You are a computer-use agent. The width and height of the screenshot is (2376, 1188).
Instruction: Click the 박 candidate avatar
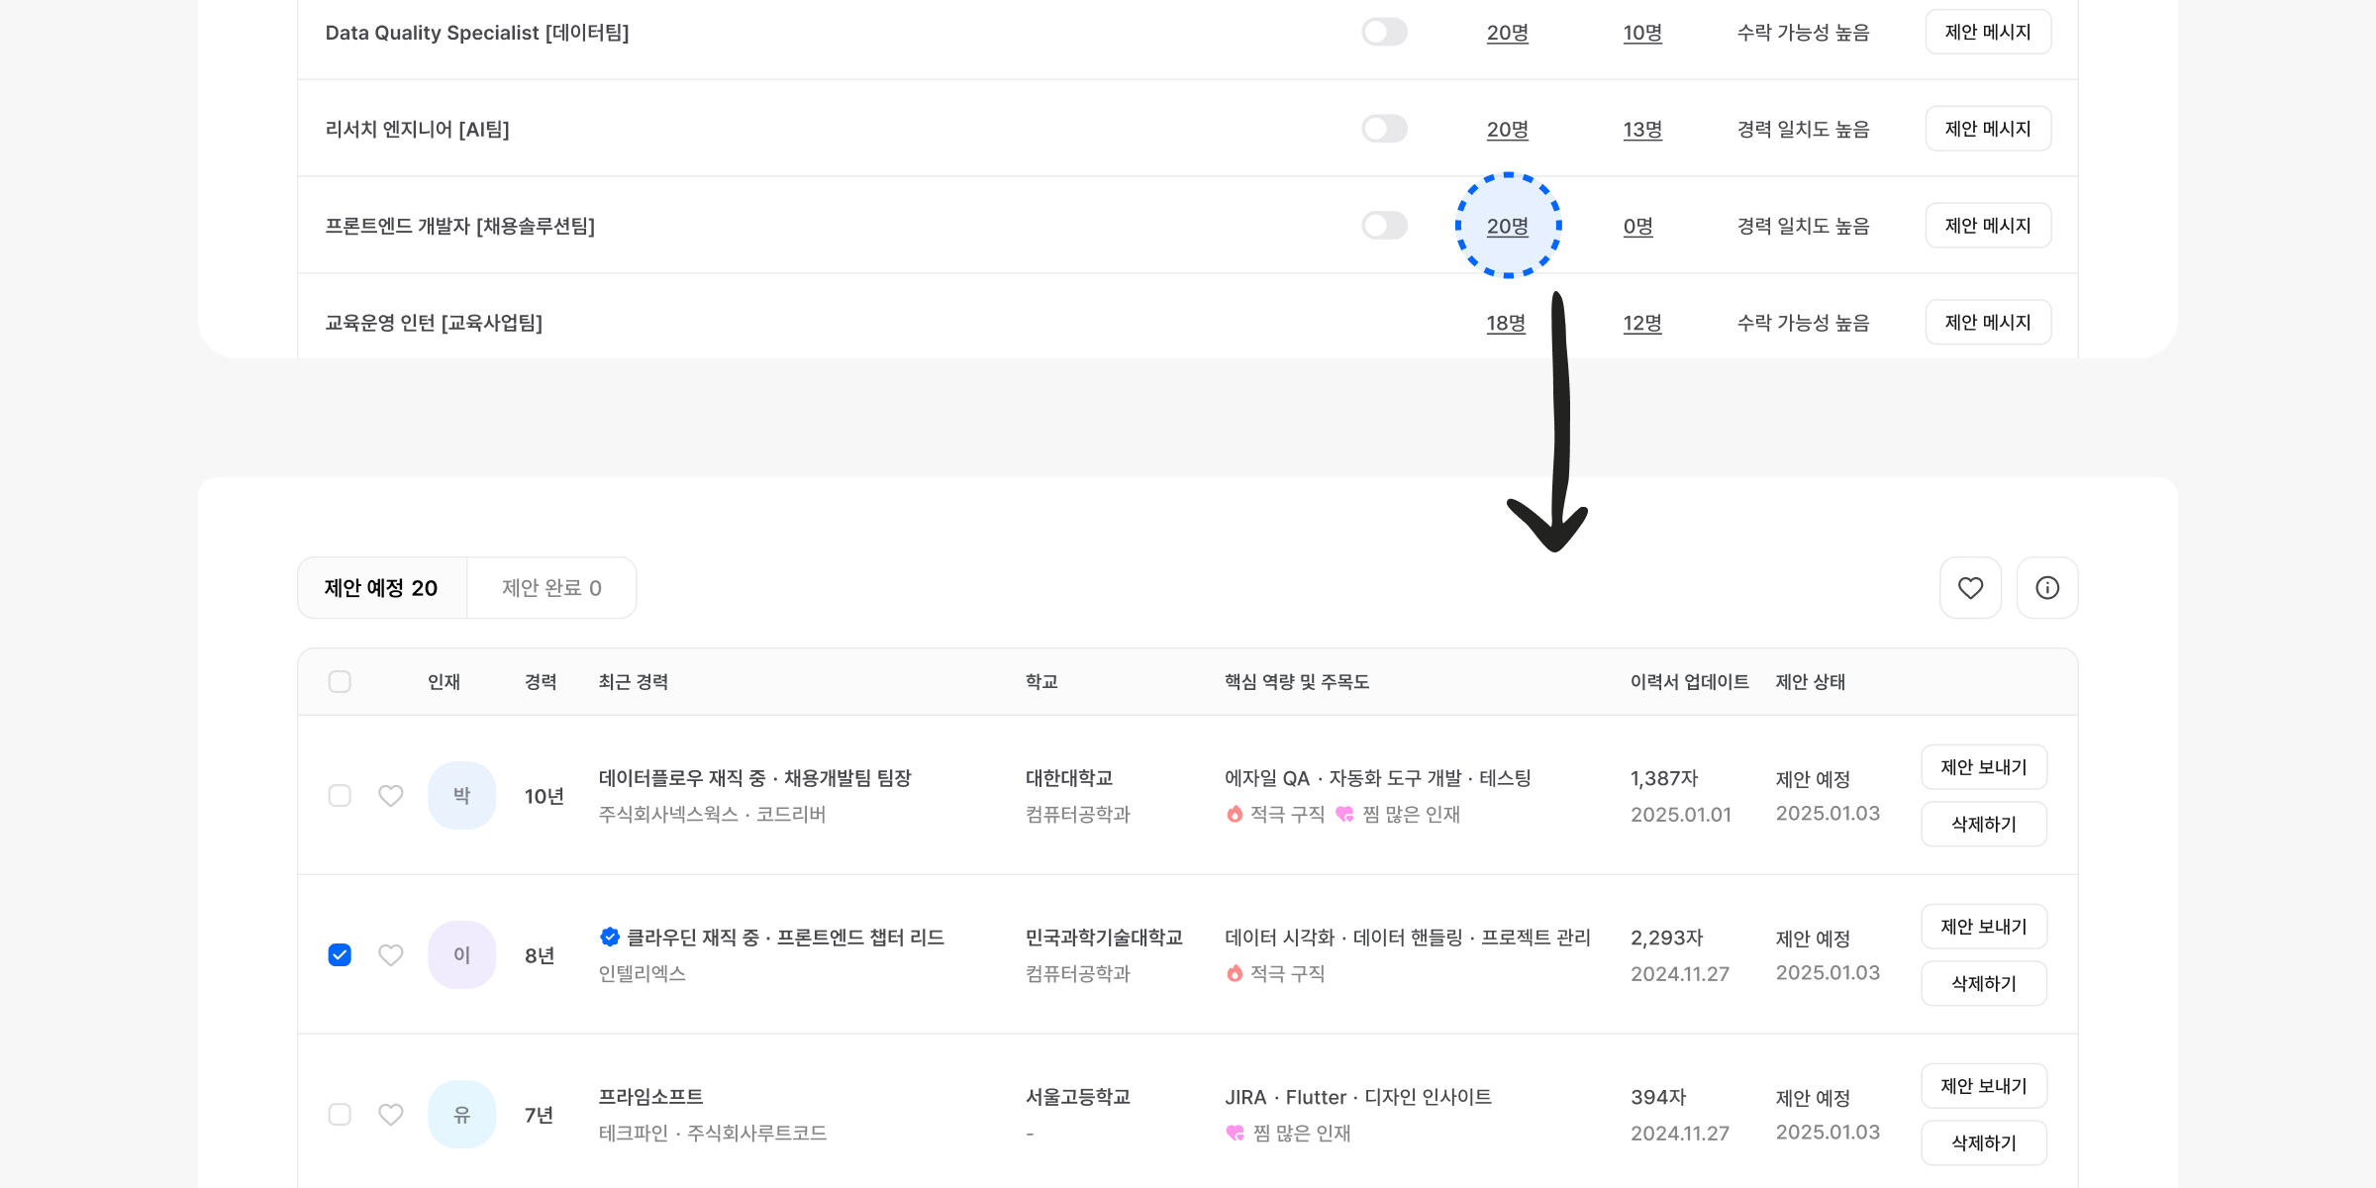pyautogui.click(x=461, y=796)
